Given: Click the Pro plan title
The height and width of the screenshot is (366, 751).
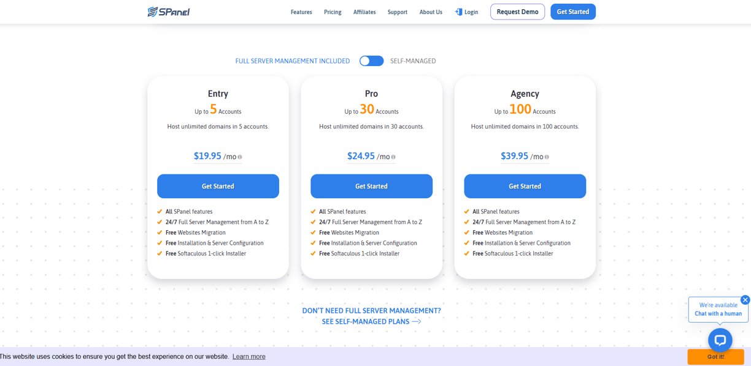Looking at the screenshot, I should [371, 94].
